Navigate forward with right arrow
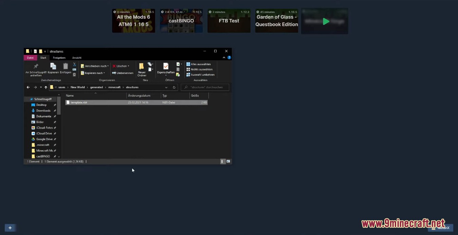Viewport: 458px width, 235px height. pyautogui.click(x=35, y=87)
